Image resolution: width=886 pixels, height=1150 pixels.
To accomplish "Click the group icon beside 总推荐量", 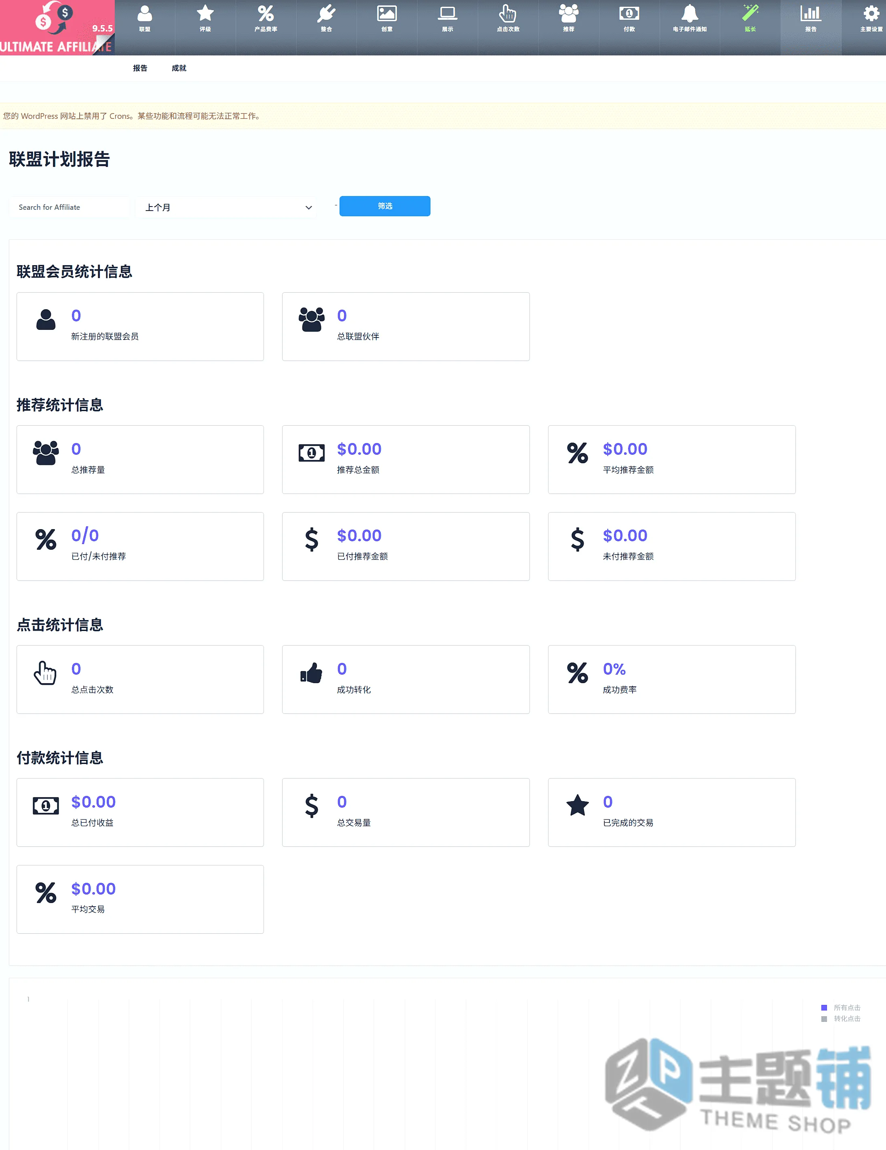I will tap(46, 452).
